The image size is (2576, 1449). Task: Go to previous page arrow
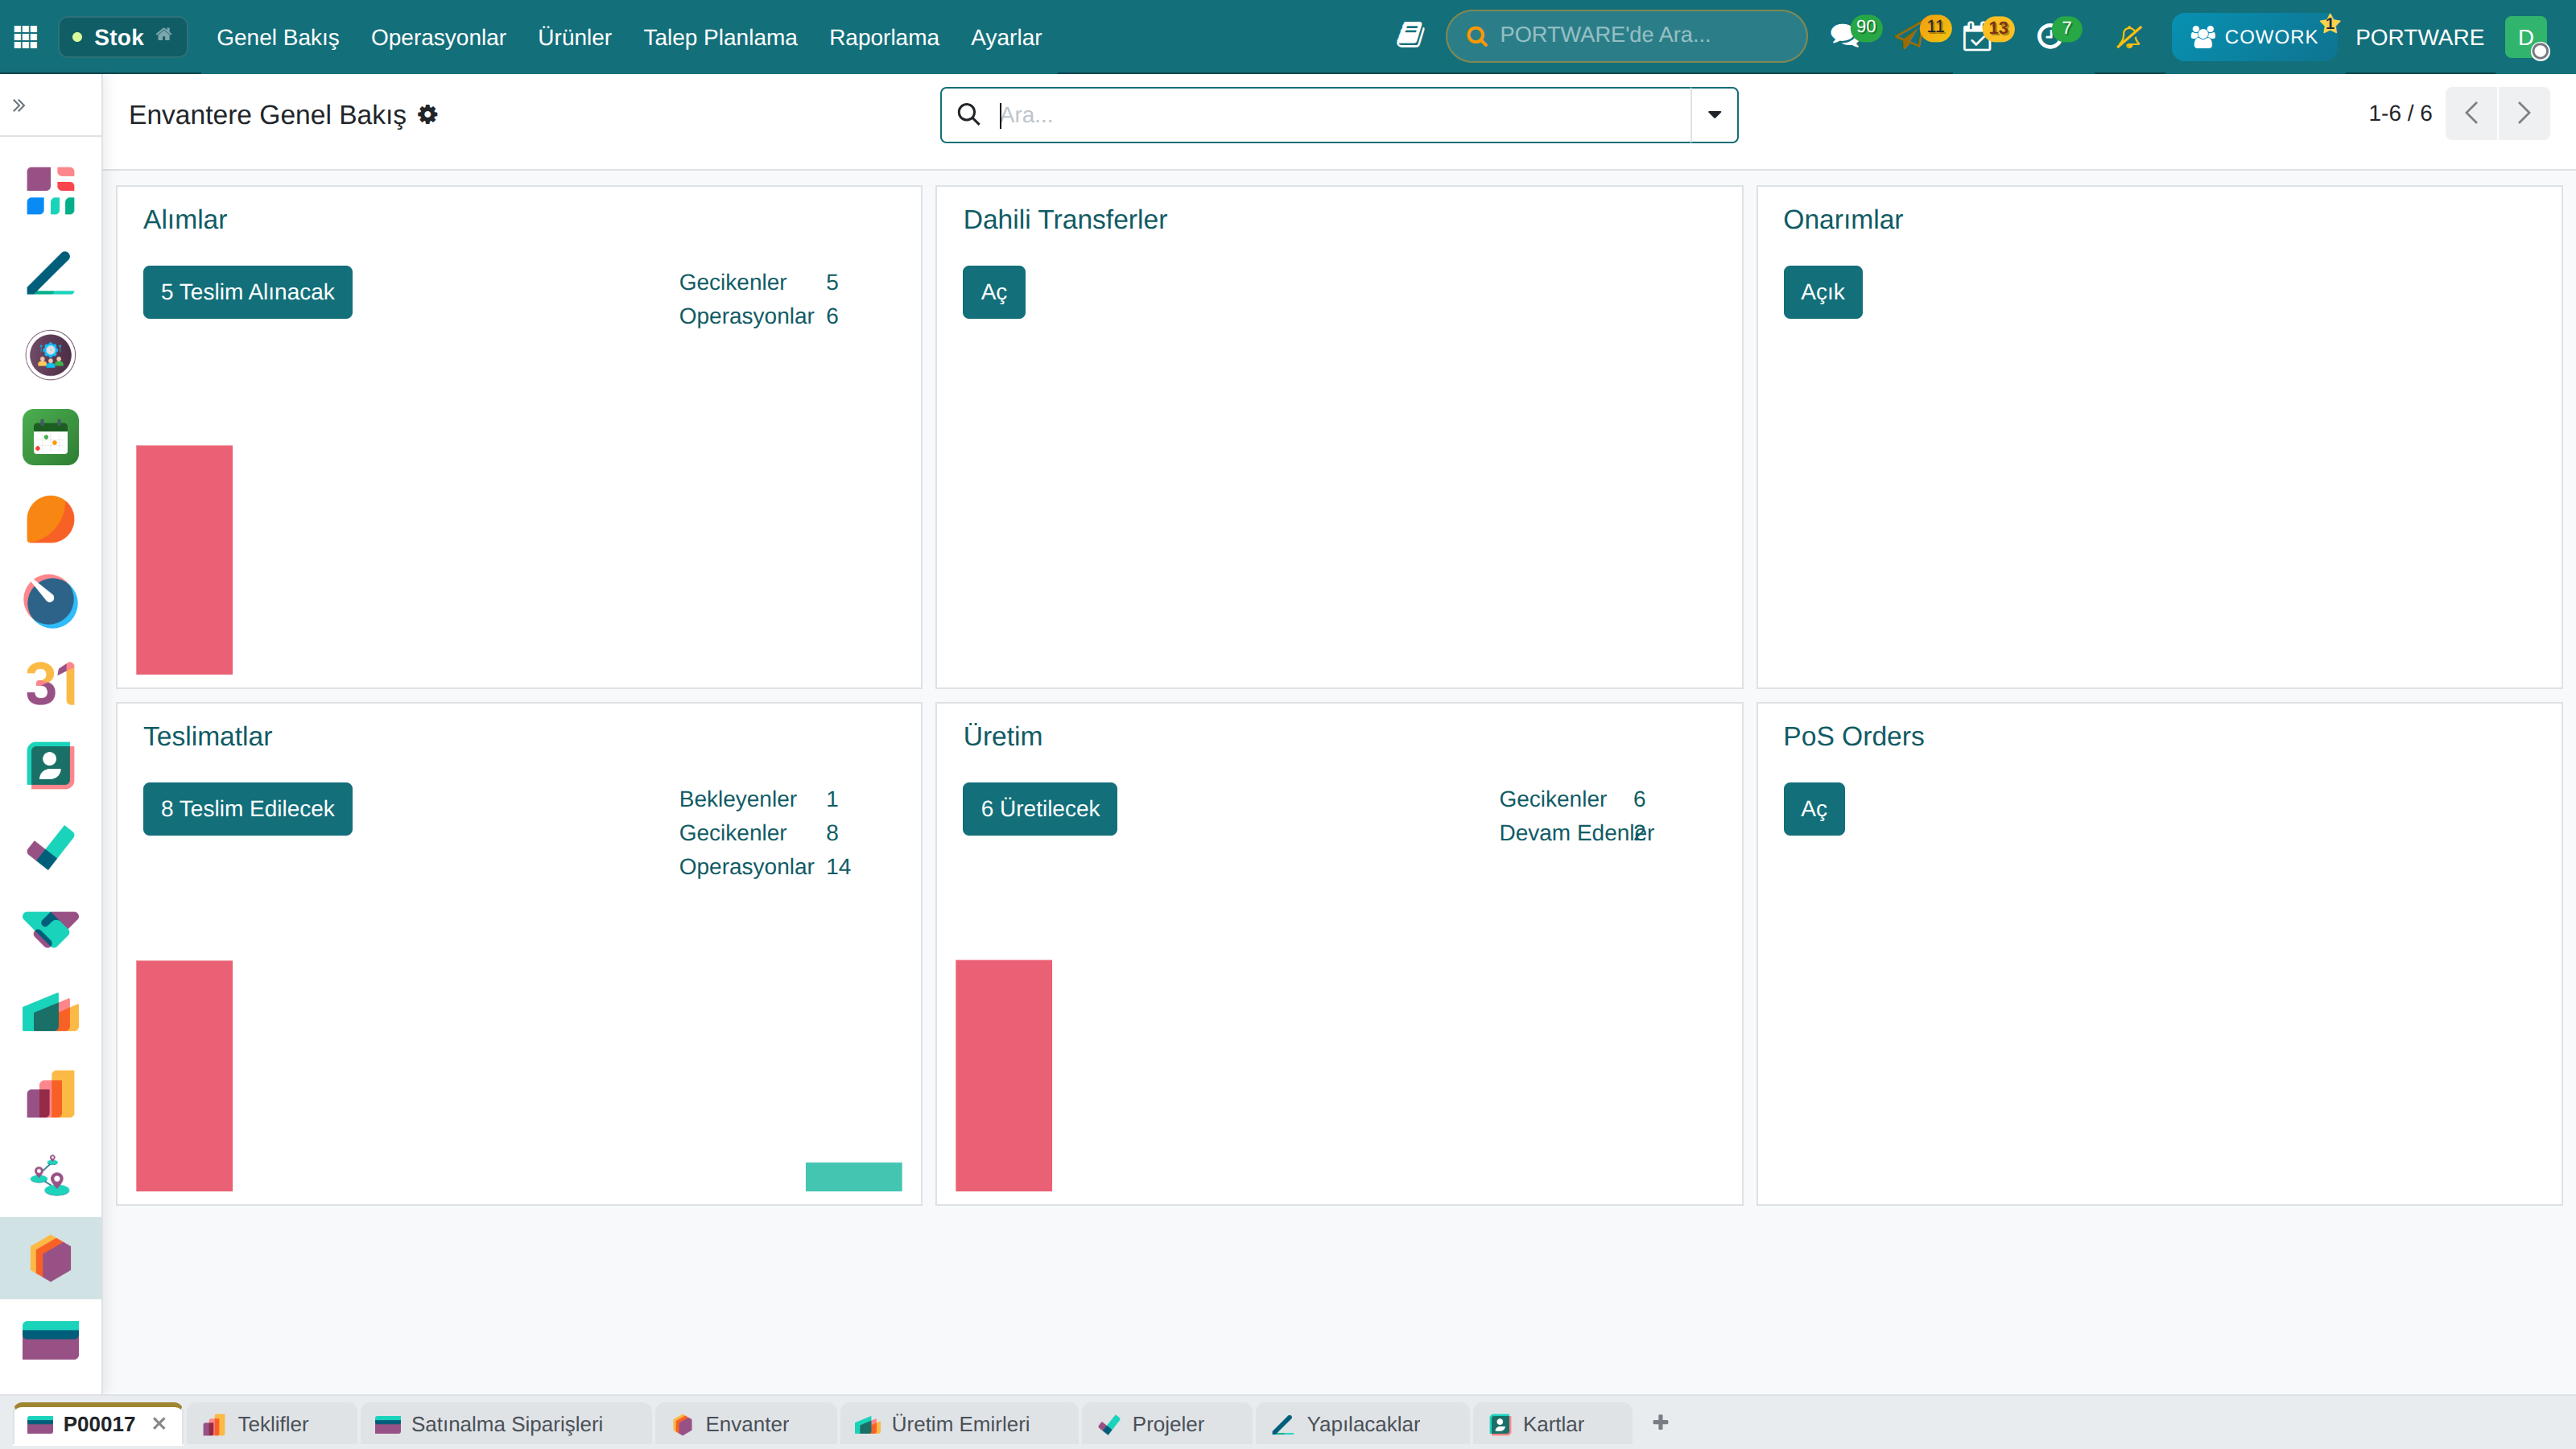[2471, 113]
